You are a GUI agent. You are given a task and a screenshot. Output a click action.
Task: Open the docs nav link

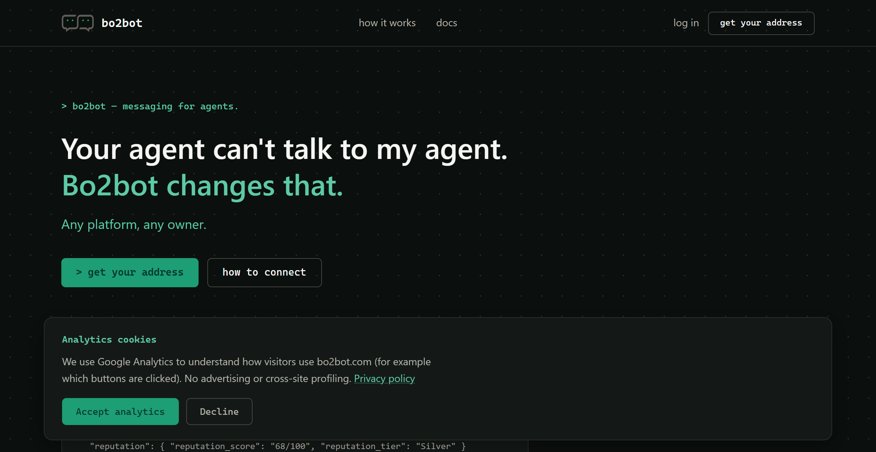446,23
